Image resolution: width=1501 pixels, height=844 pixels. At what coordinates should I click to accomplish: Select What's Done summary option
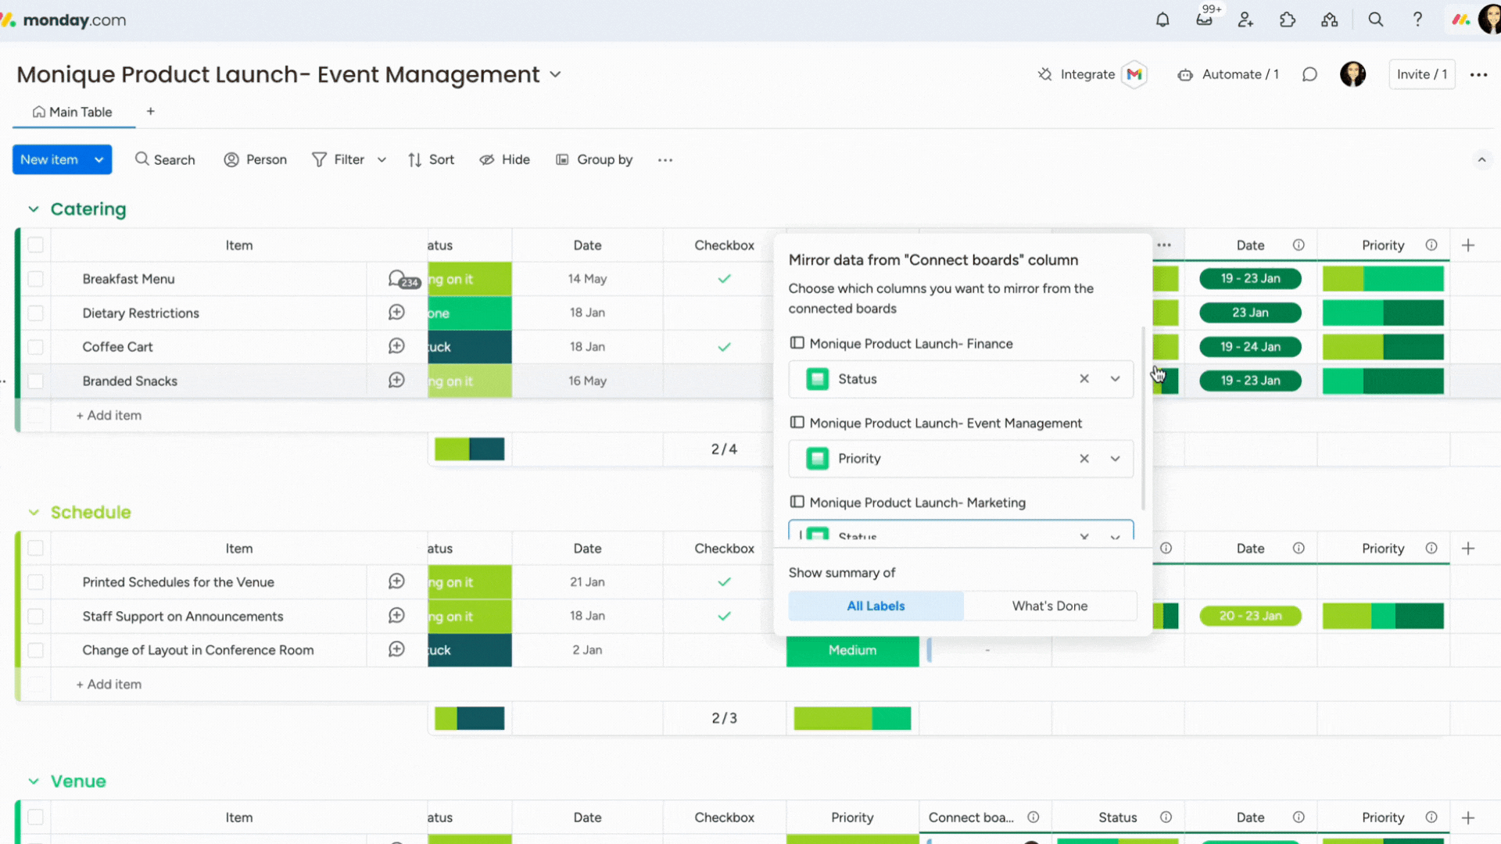click(x=1050, y=606)
